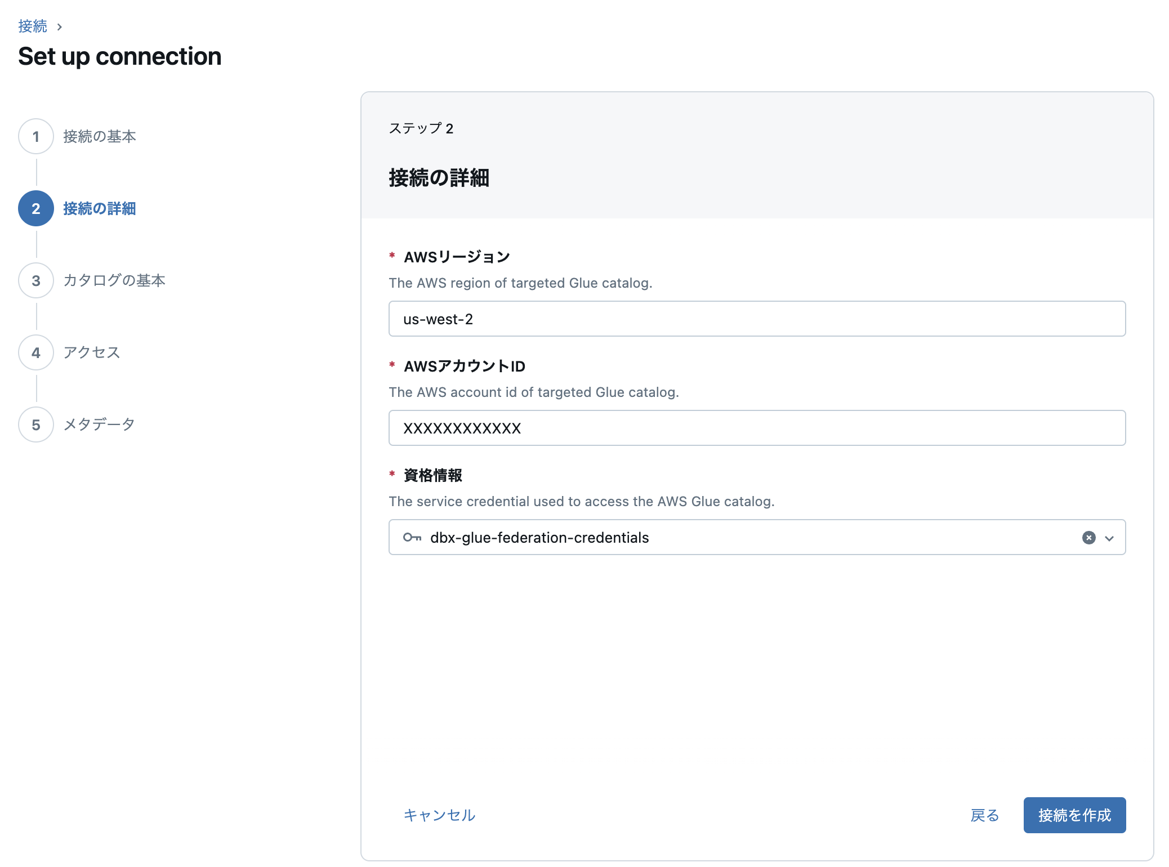Click the step 1 circle icon
1169x867 pixels.
36,136
